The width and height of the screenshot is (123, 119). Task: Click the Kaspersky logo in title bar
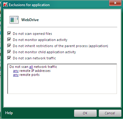pos(5,5)
